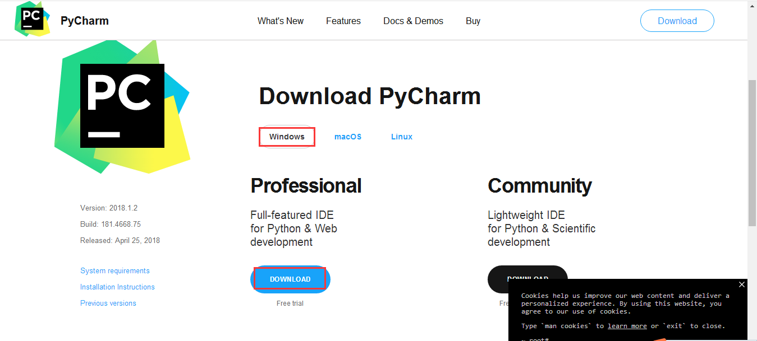Click the outlined Download button in header
This screenshot has width=757, height=341.
click(x=677, y=21)
